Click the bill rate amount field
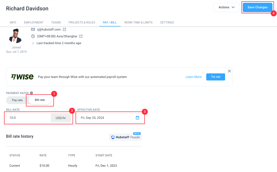277x172 pixels. coord(29,118)
